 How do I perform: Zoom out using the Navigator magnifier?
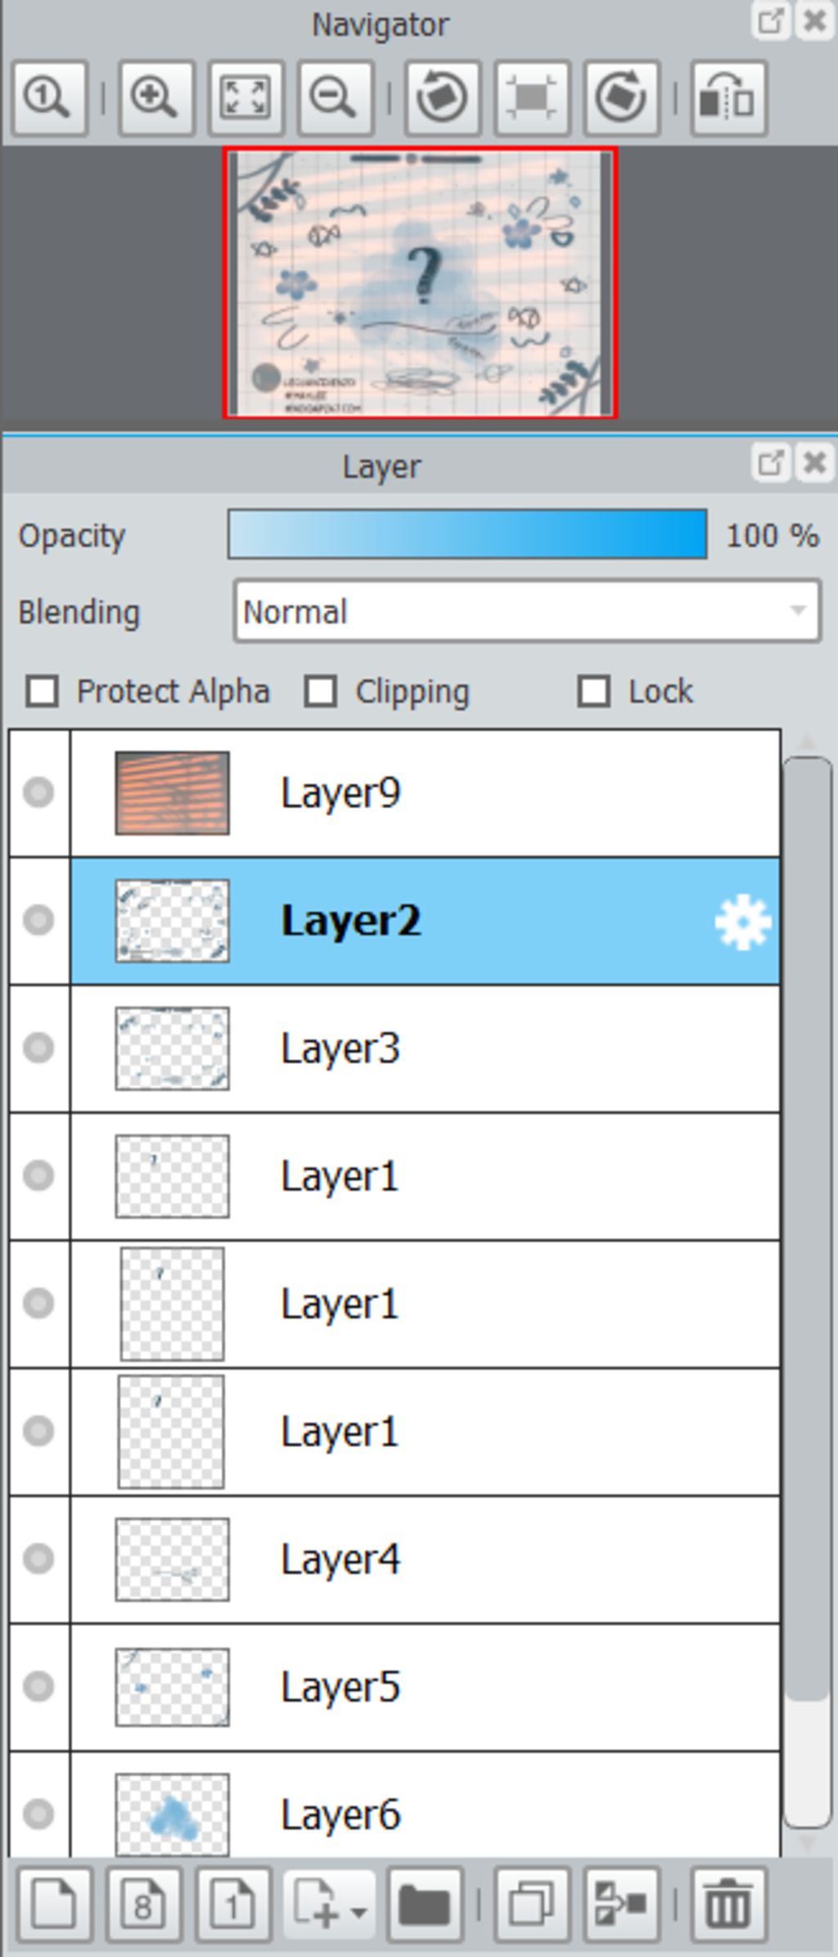(335, 98)
